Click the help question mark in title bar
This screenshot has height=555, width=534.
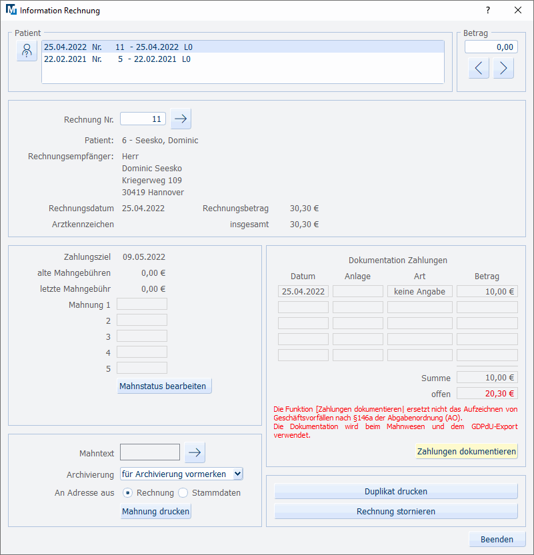488,11
